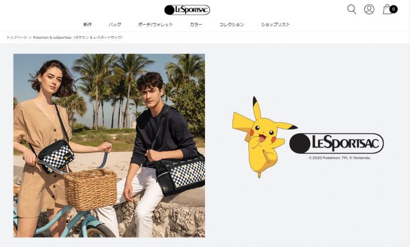Open the コレクション menu

(x=231, y=25)
